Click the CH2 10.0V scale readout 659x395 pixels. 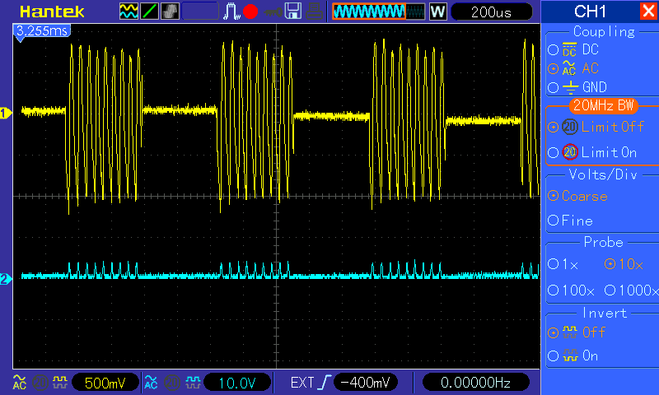pos(237,383)
